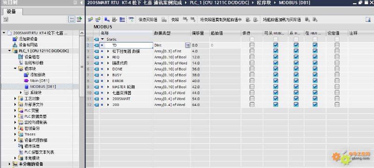Click the insert row toolbar icon
The image size is (374, 168).
click(x=90, y=20)
